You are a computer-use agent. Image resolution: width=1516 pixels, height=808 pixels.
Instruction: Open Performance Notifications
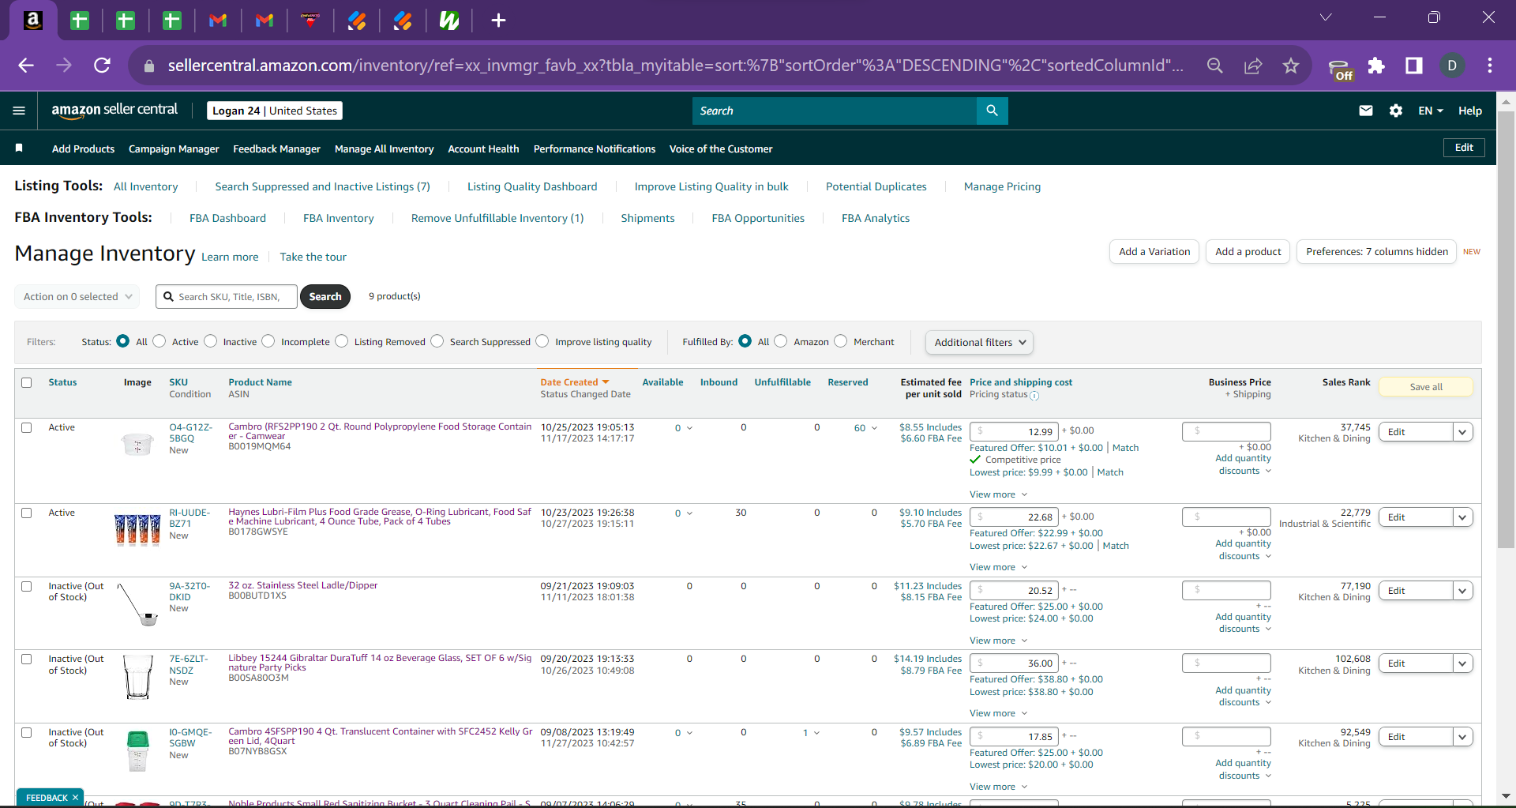(x=595, y=148)
